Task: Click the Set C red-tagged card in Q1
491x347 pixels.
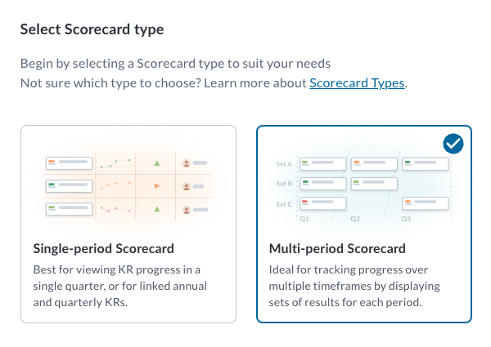Action: click(323, 203)
